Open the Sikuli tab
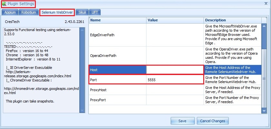The image size is (271, 129). (82, 12)
